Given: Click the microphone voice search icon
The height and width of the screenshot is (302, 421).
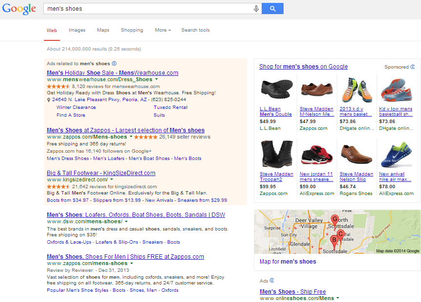Looking at the screenshot, I should pyautogui.click(x=256, y=9).
